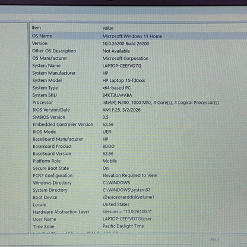Viewport: 247px width, 247px height.
Task: Select the System Name row
Action: click(x=138, y=66)
